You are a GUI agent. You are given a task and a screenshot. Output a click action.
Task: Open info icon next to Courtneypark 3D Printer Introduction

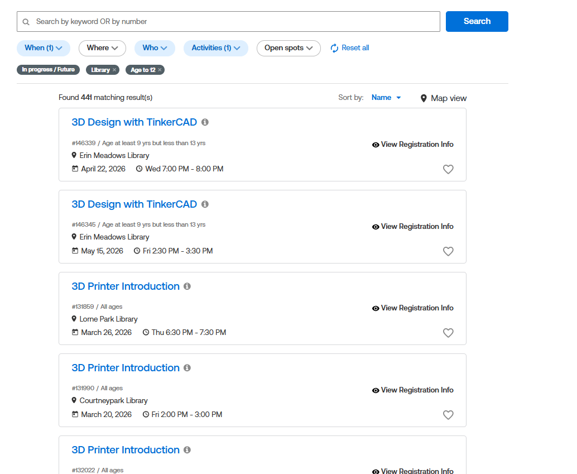(187, 368)
